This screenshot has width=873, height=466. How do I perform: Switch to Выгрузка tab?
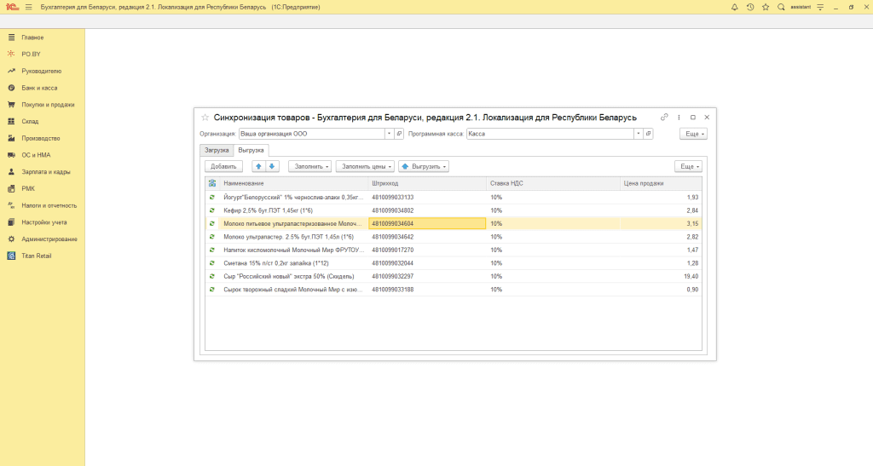point(251,150)
